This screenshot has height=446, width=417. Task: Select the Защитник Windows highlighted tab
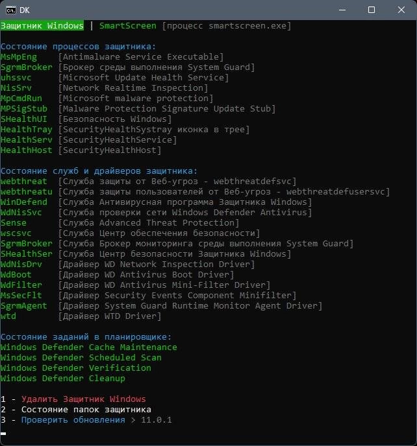coord(42,26)
